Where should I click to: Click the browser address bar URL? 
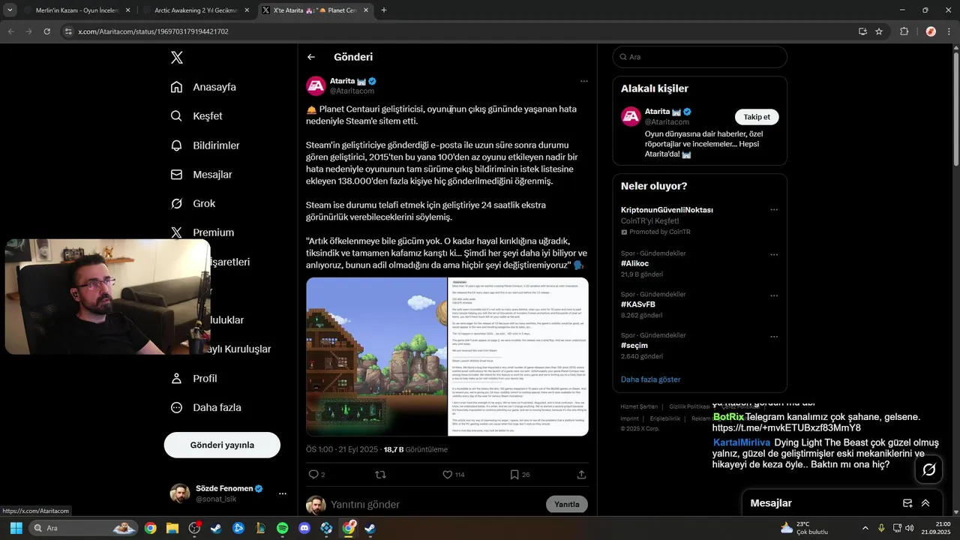point(153,31)
